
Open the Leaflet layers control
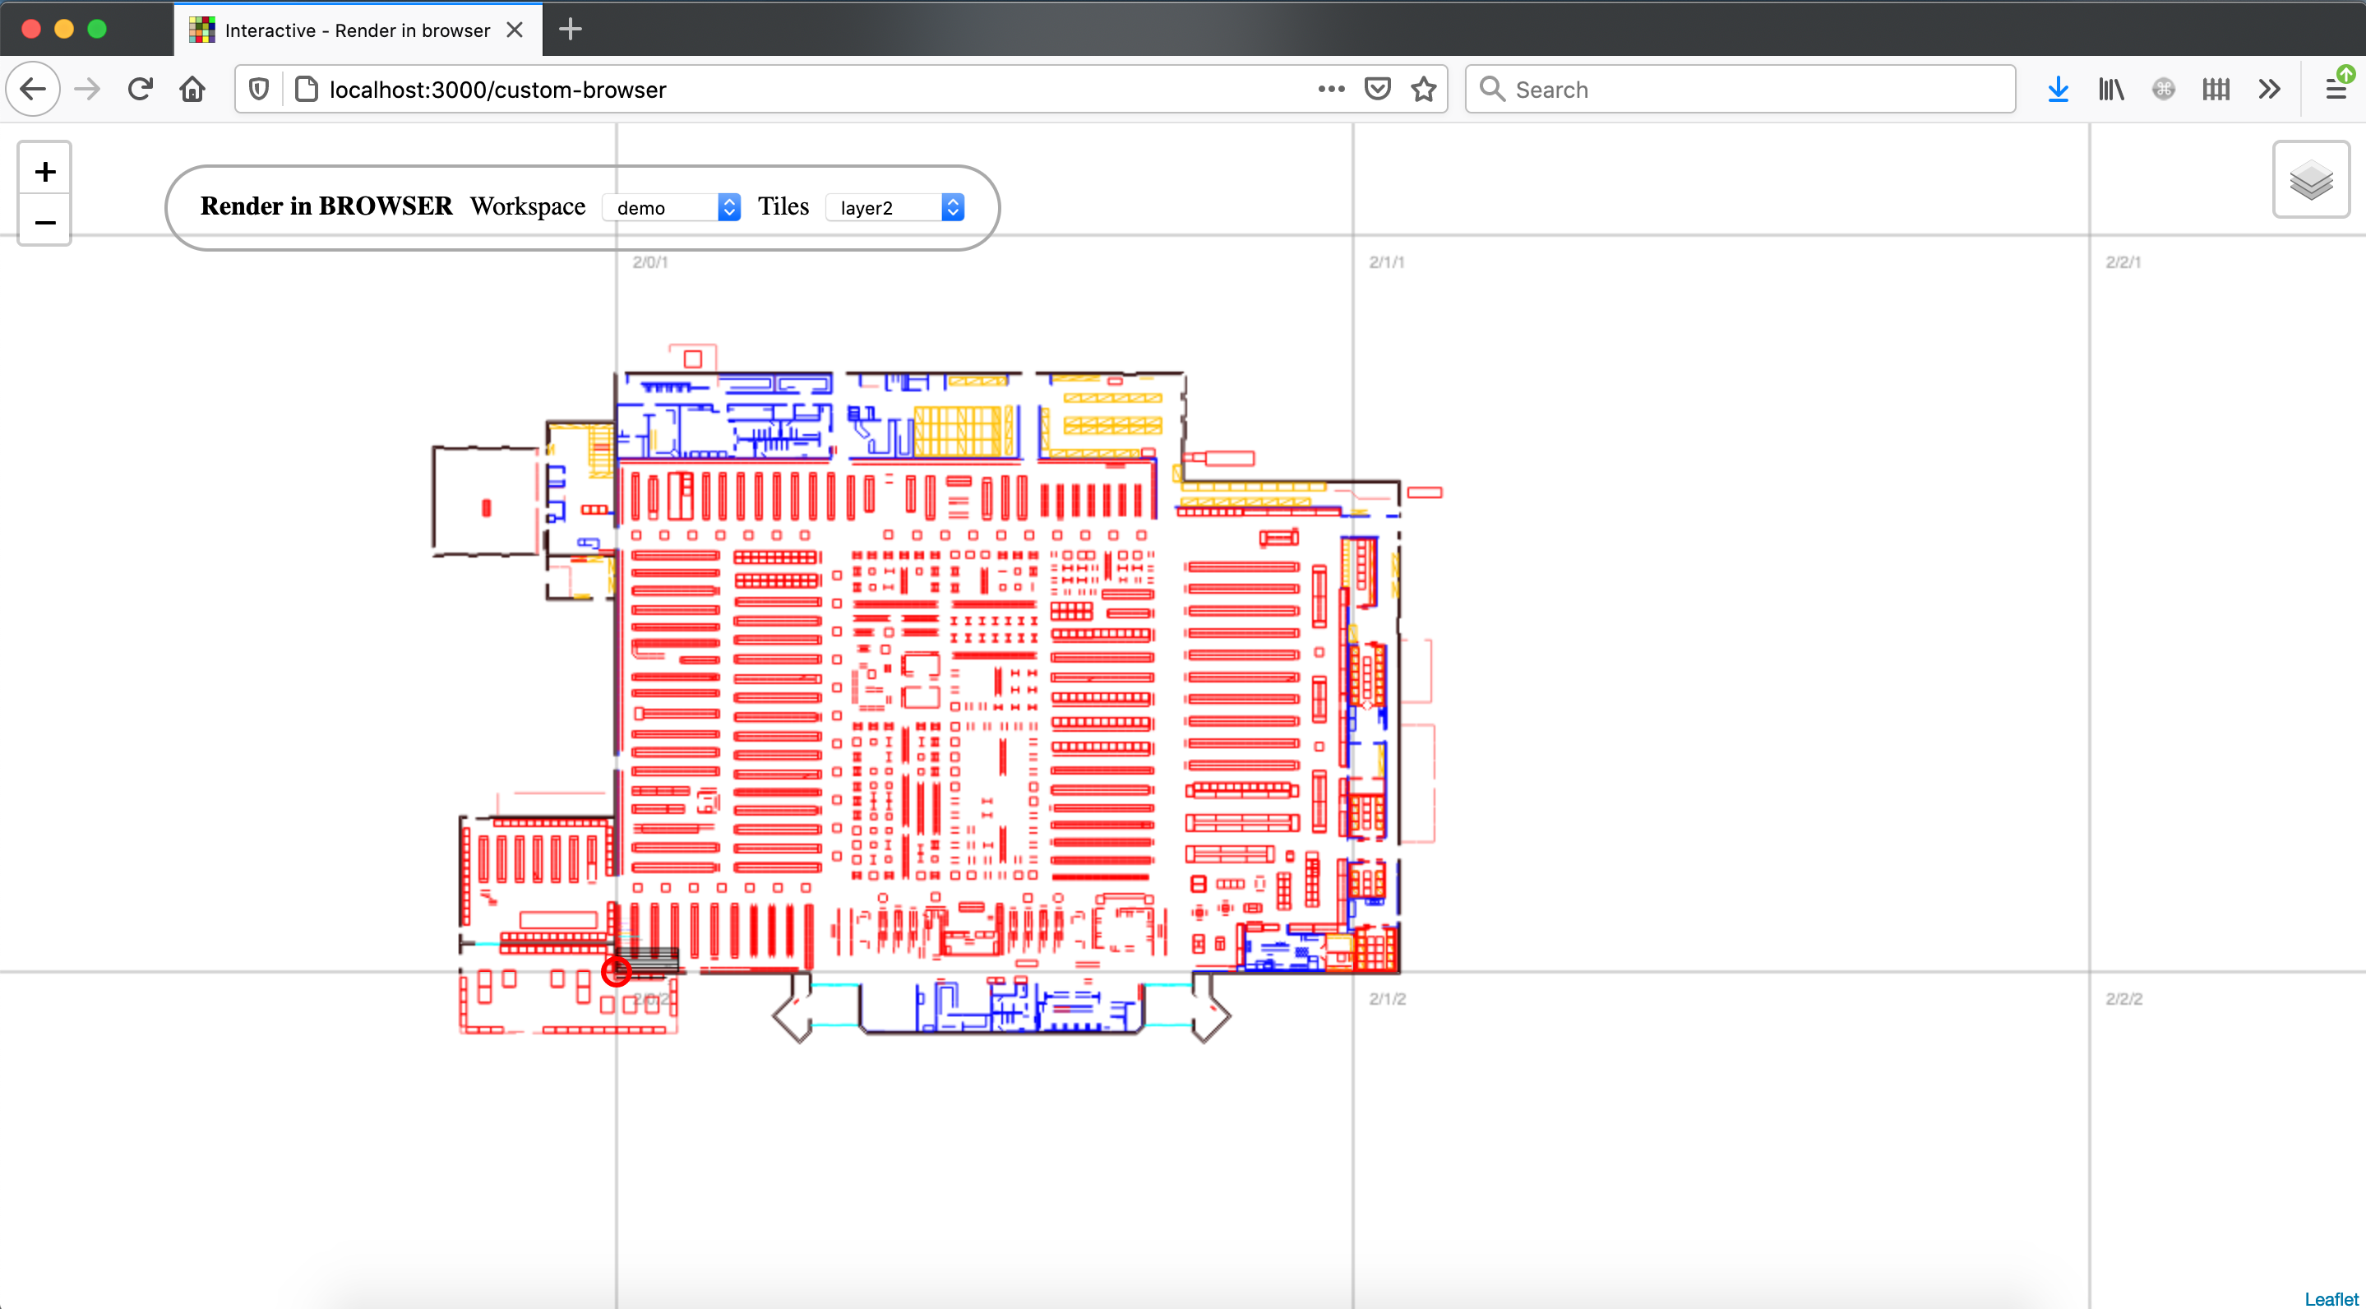point(2310,180)
